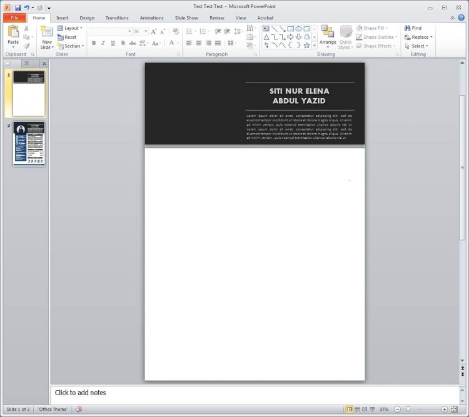The image size is (469, 417).
Task: Open the Transitions tab
Action: click(x=117, y=18)
